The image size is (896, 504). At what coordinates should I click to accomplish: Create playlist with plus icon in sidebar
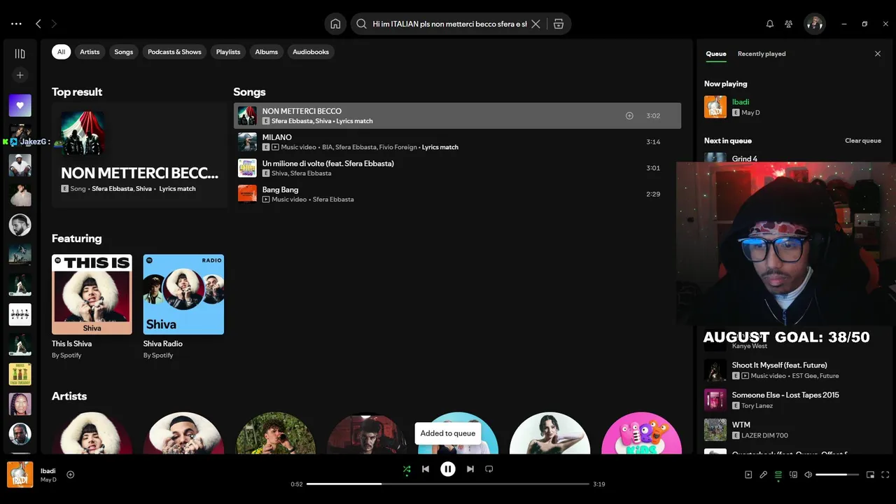pos(20,75)
